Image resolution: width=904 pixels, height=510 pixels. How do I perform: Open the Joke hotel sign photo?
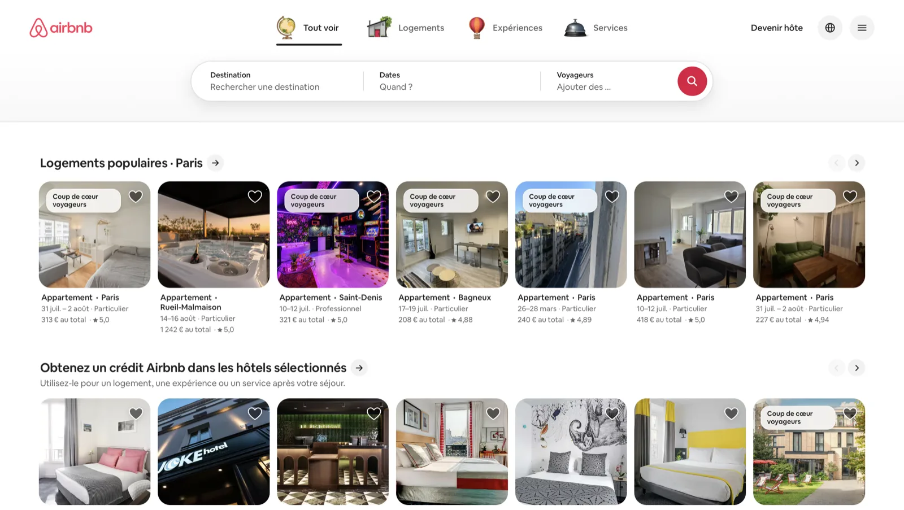214,452
